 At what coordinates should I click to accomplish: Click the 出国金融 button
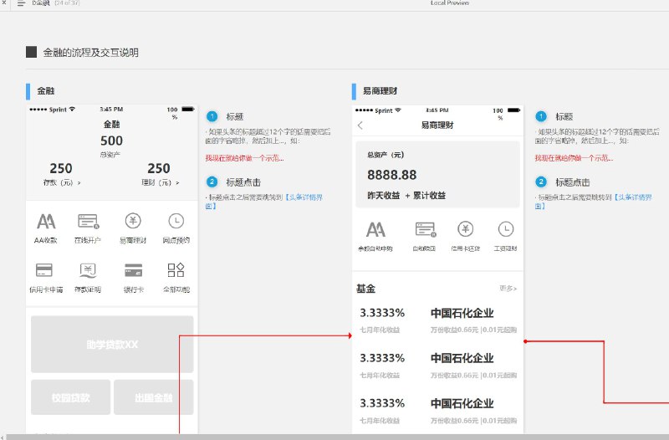point(154,397)
